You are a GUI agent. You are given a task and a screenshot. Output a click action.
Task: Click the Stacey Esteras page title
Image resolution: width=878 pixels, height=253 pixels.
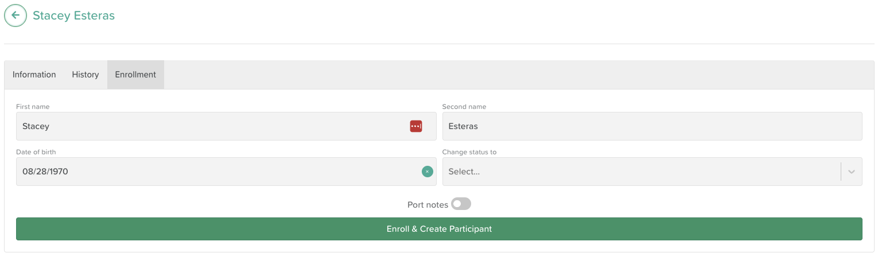pyautogui.click(x=73, y=15)
